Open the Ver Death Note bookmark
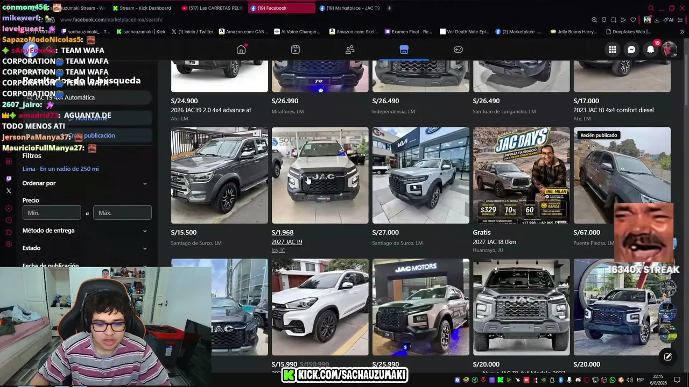Image resolution: width=689 pixels, height=387 pixels. tap(464, 32)
